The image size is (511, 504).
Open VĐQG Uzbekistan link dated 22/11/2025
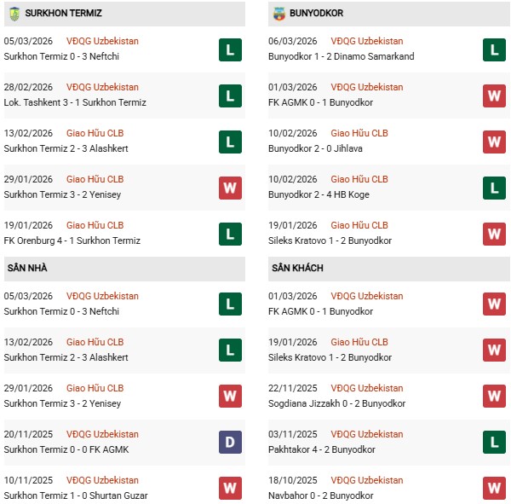pos(367,388)
